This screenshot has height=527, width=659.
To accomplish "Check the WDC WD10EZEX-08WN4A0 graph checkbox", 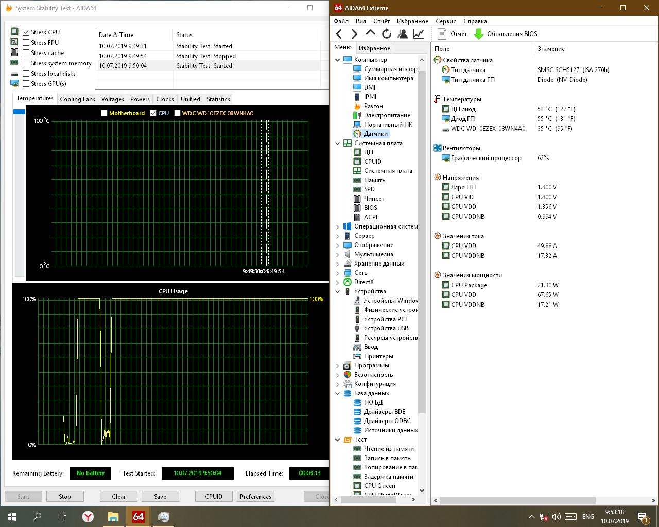I will (178, 113).
